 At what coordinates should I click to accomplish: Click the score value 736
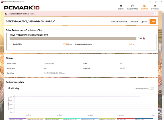140,38
